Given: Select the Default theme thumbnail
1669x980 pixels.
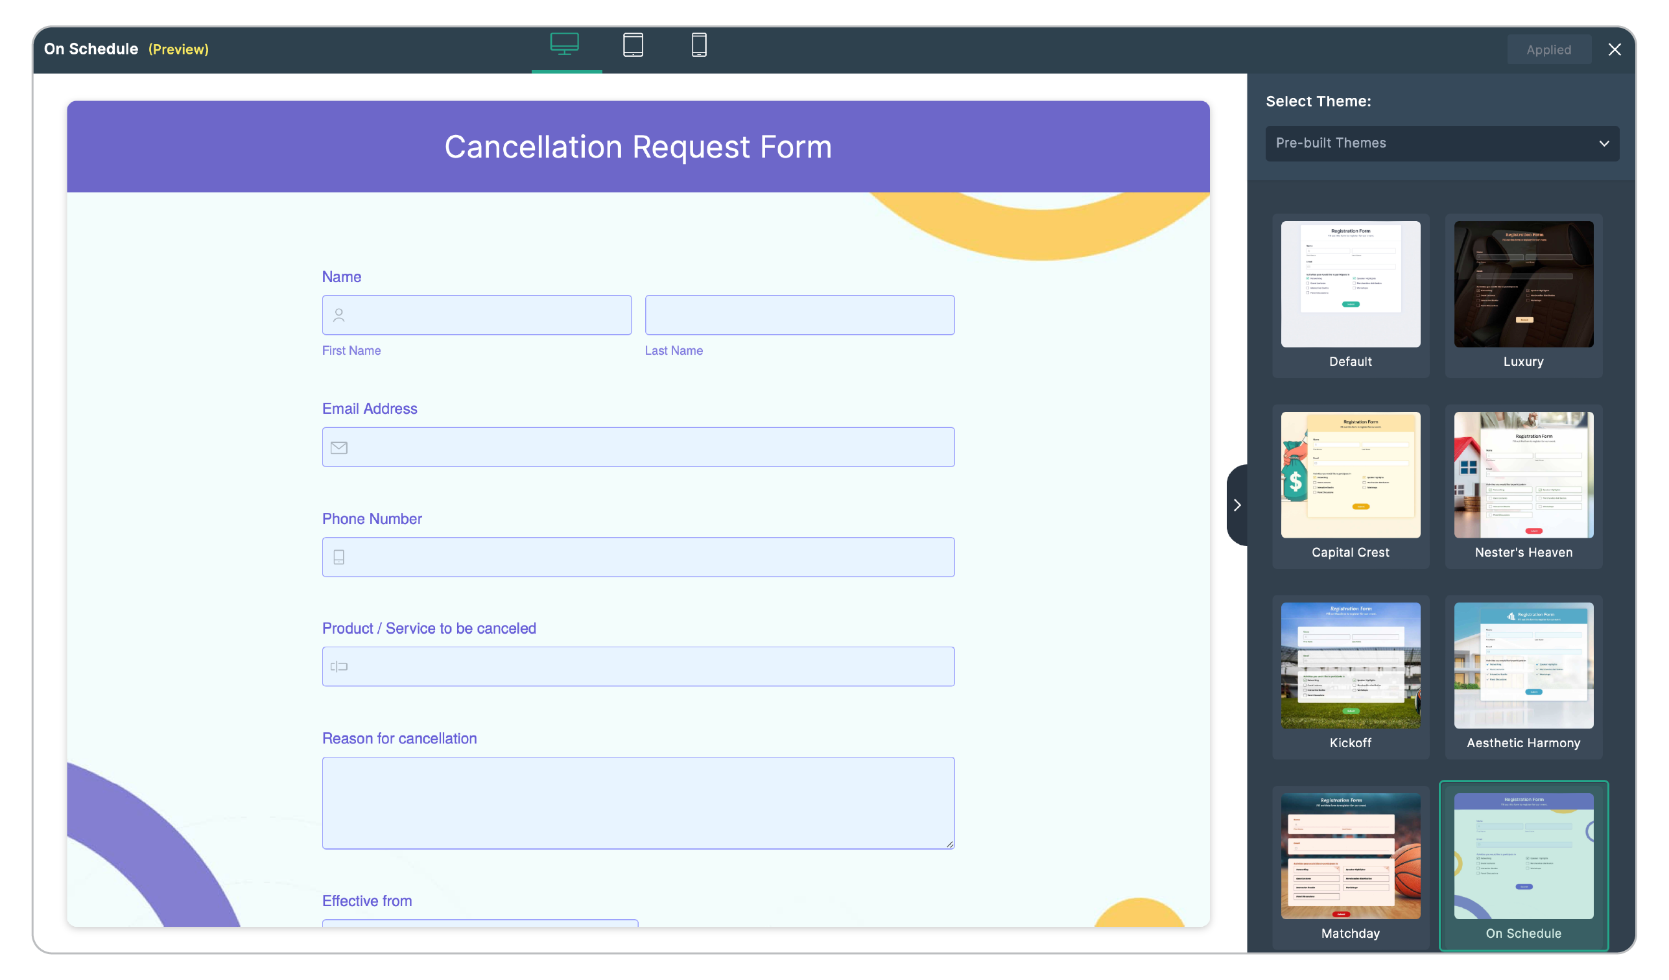Looking at the screenshot, I should pos(1350,285).
